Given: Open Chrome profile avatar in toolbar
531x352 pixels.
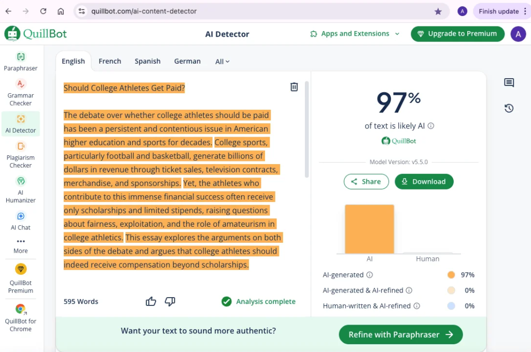Looking at the screenshot, I should coord(462,11).
